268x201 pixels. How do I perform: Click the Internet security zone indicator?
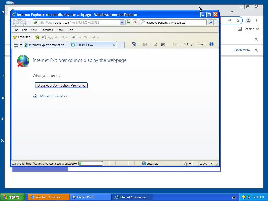coord(150,164)
